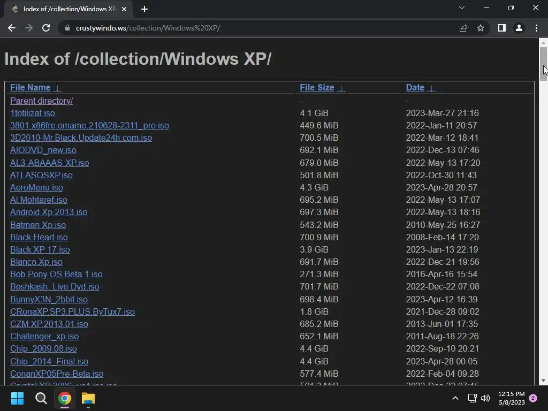Close the Index of /collection tab
Screen dimensions: 548x411
[124, 9]
